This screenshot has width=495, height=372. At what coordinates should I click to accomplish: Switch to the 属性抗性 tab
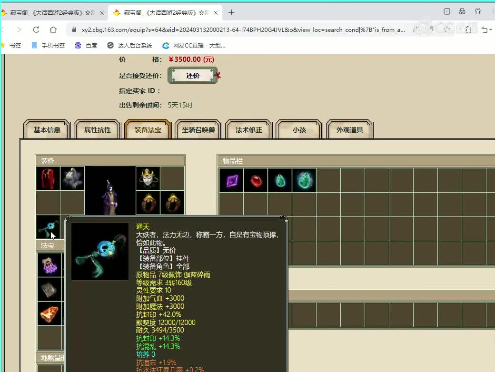click(98, 130)
